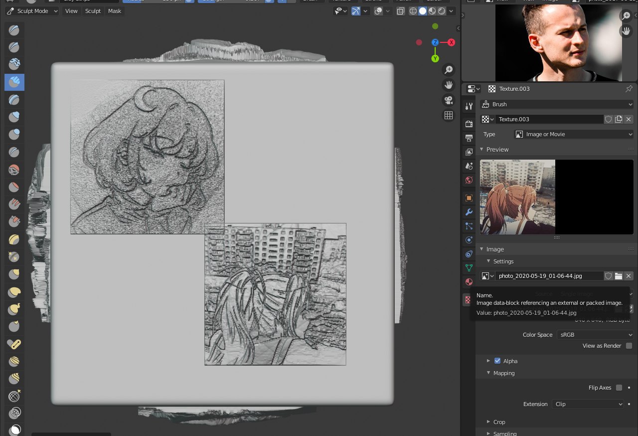Select the Smooth brush tool

click(x=14, y=170)
